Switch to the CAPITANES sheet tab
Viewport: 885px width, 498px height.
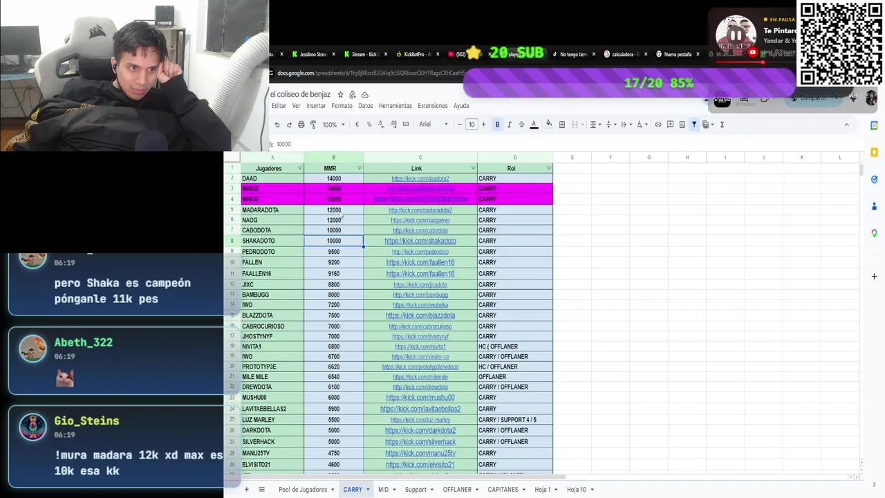[x=503, y=490]
